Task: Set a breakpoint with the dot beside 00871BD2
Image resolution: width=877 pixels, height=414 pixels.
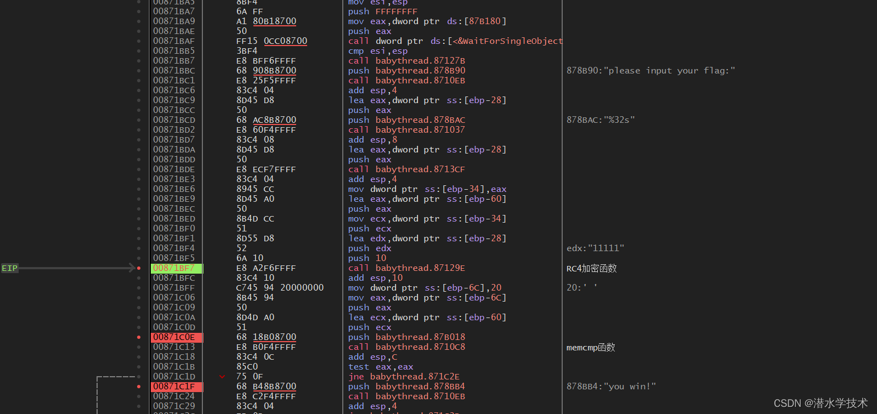Action: coord(139,130)
